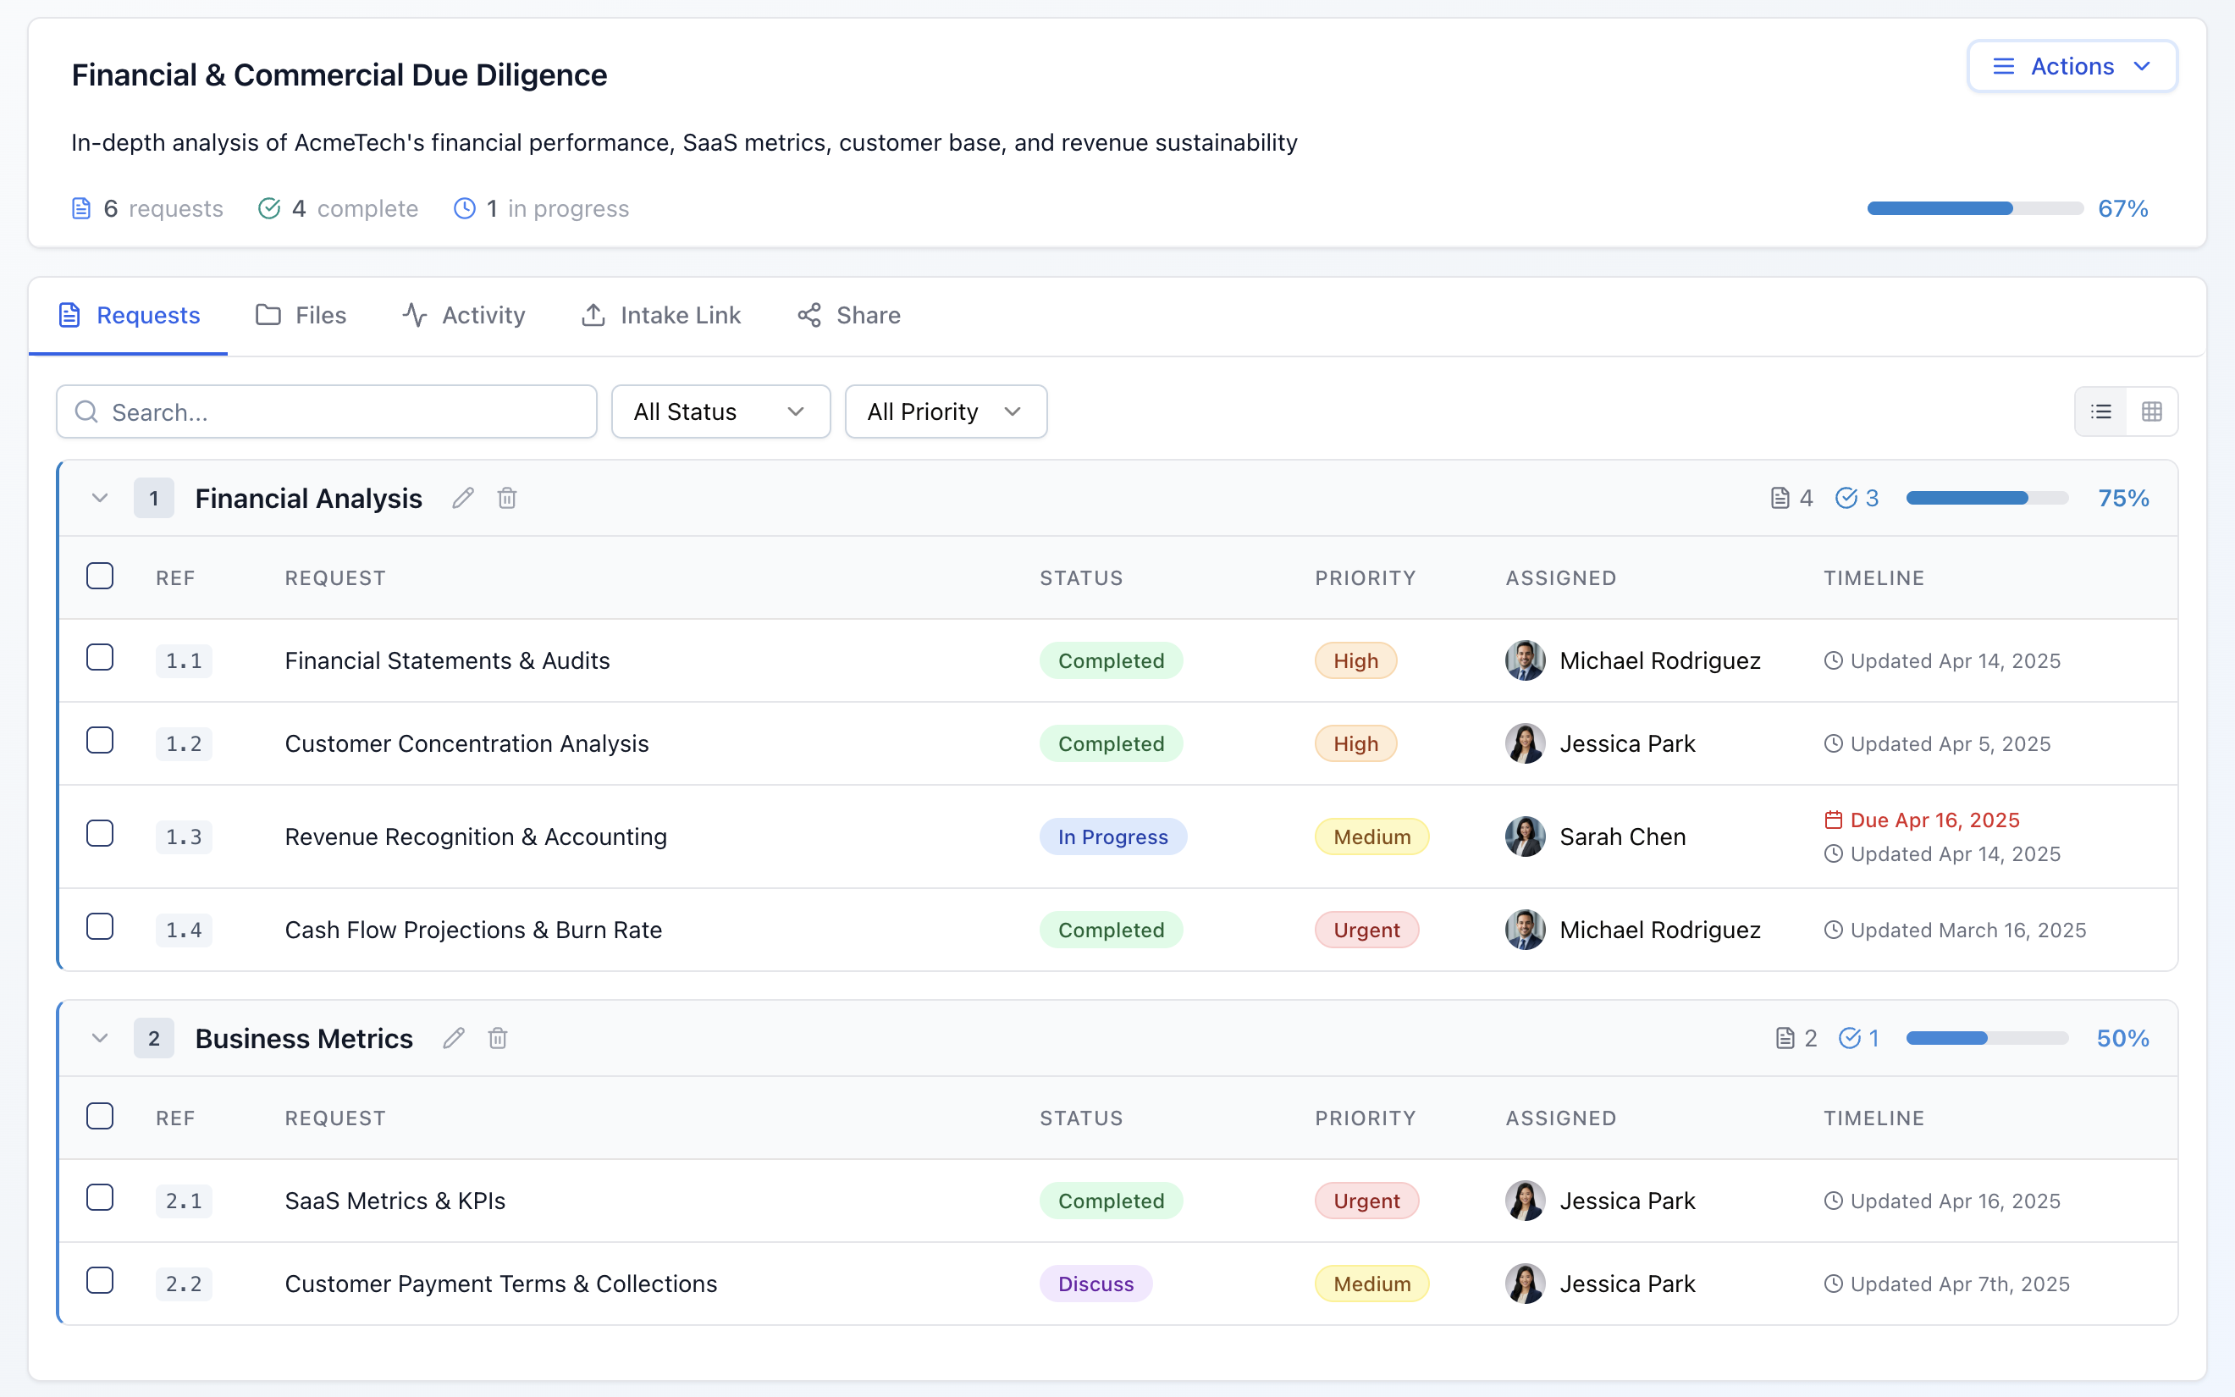This screenshot has height=1397, width=2235.
Task: Click the search magnifier icon
Action: 86,411
